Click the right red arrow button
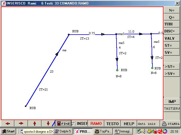 (x=21, y=123)
